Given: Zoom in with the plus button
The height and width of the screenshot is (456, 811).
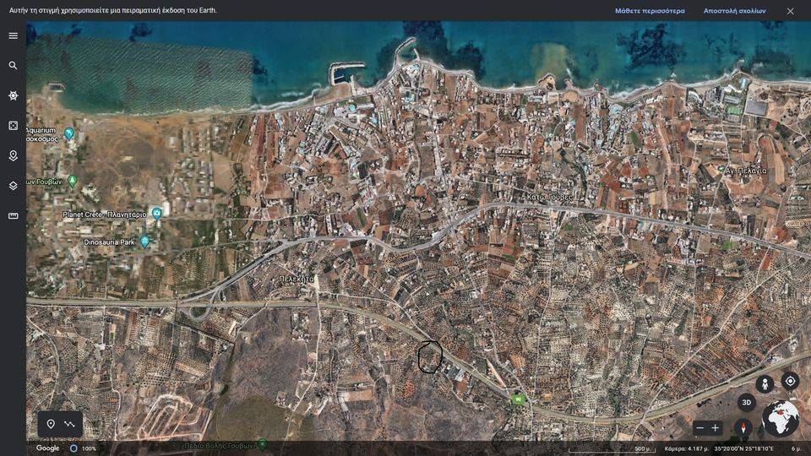Looking at the screenshot, I should 716,428.
